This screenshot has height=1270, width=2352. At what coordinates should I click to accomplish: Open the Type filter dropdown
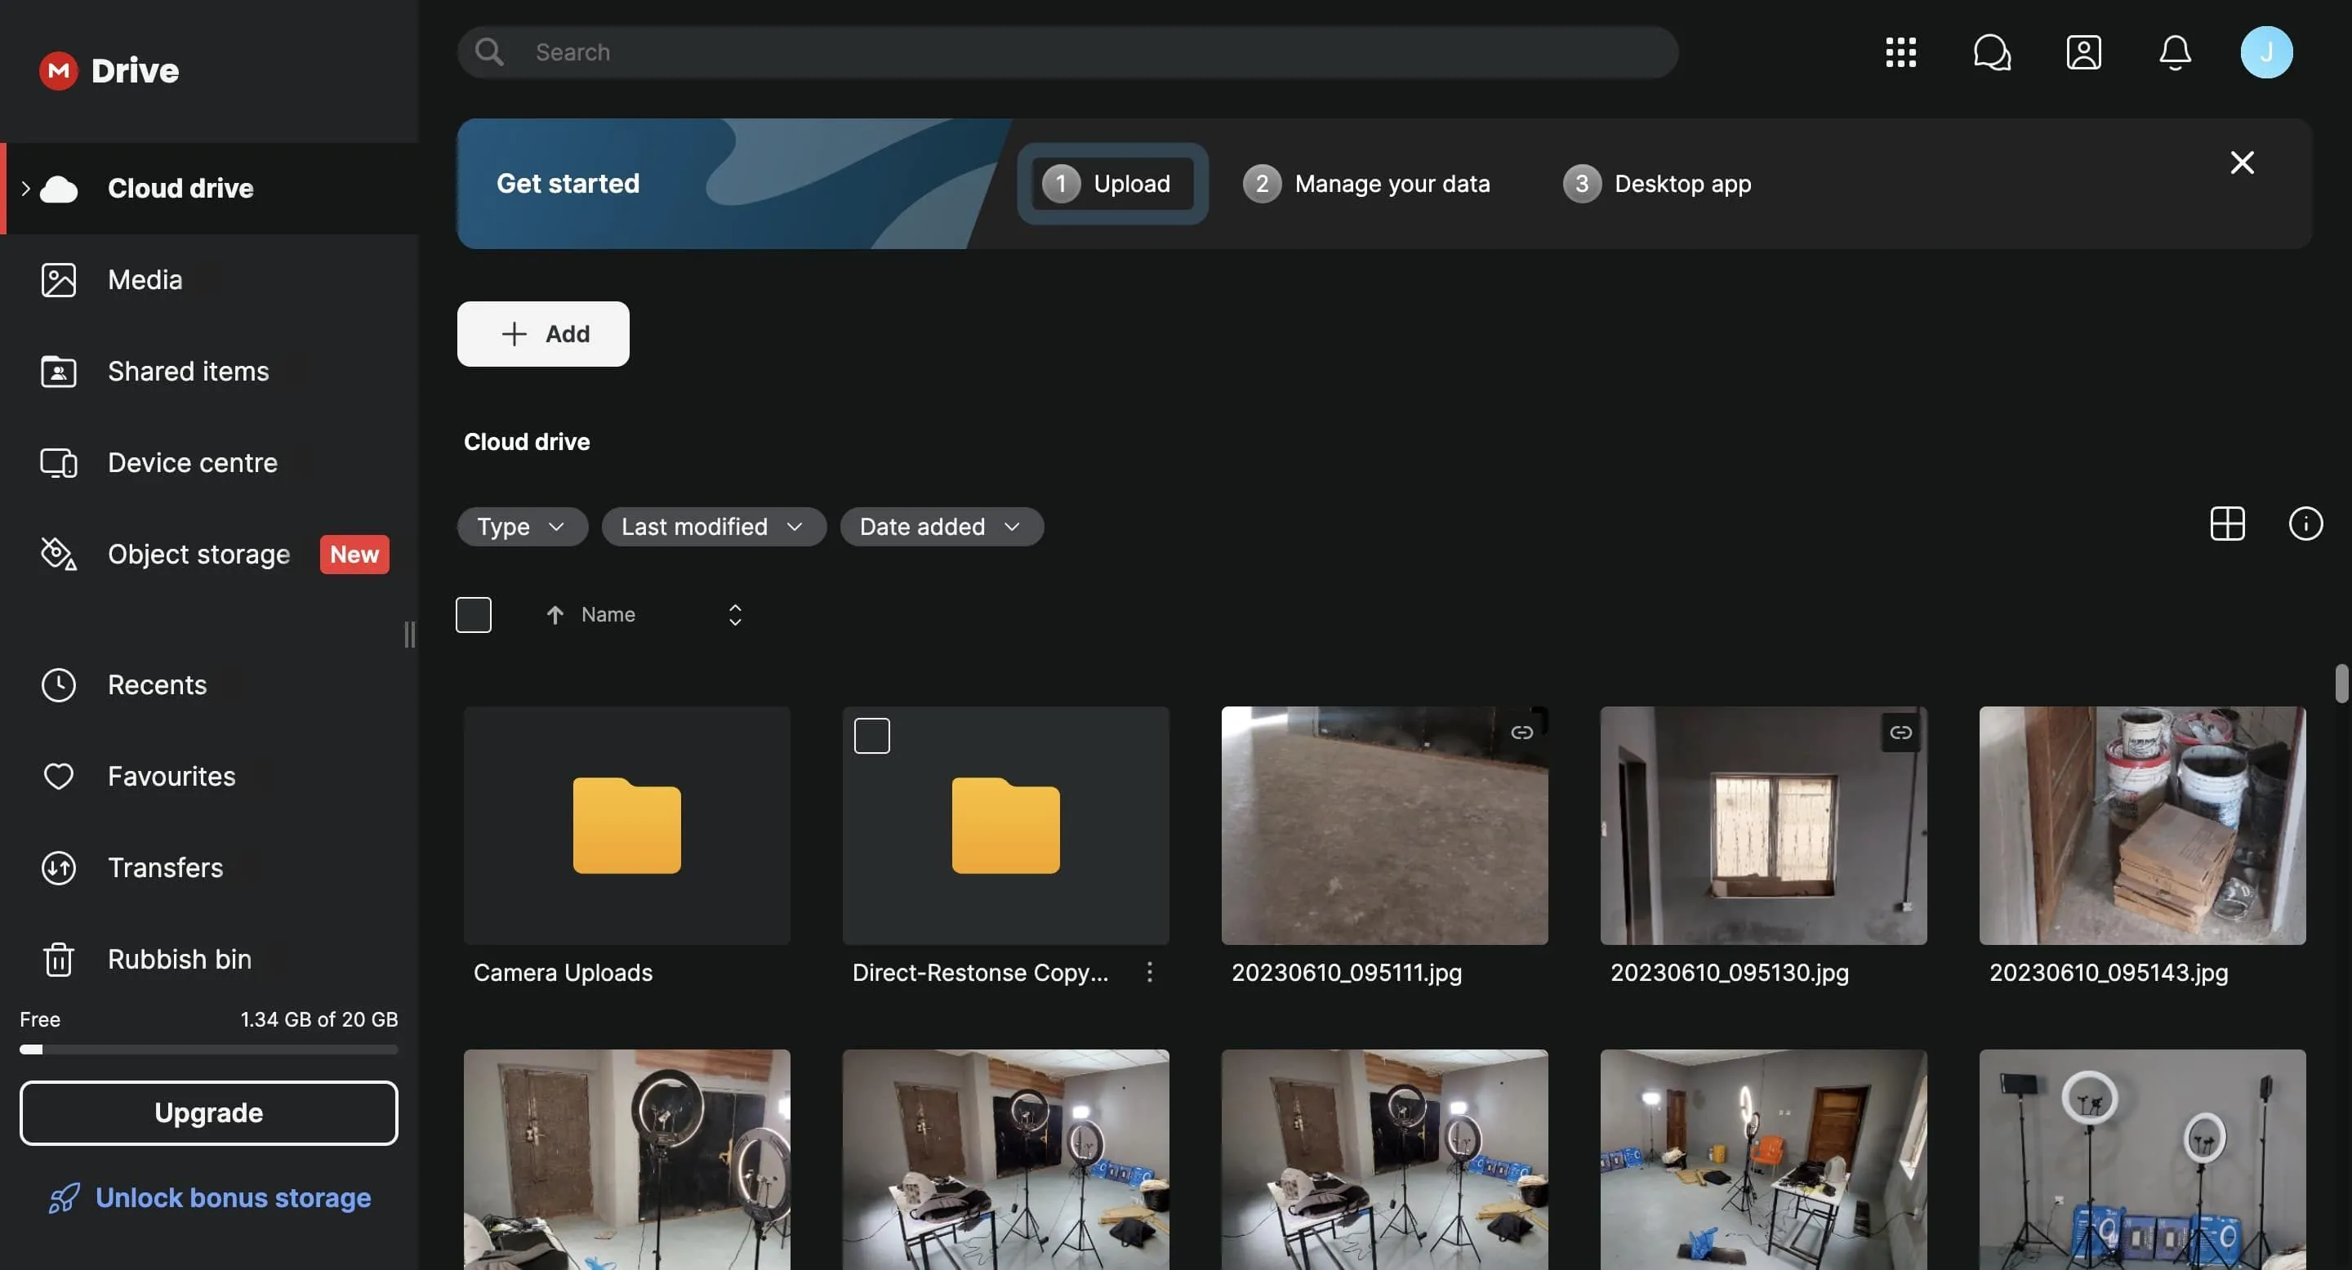pyautogui.click(x=521, y=526)
